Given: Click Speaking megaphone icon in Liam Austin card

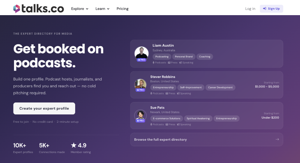Looking at the screenshot, I should pyautogui.click(x=180, y=63).
